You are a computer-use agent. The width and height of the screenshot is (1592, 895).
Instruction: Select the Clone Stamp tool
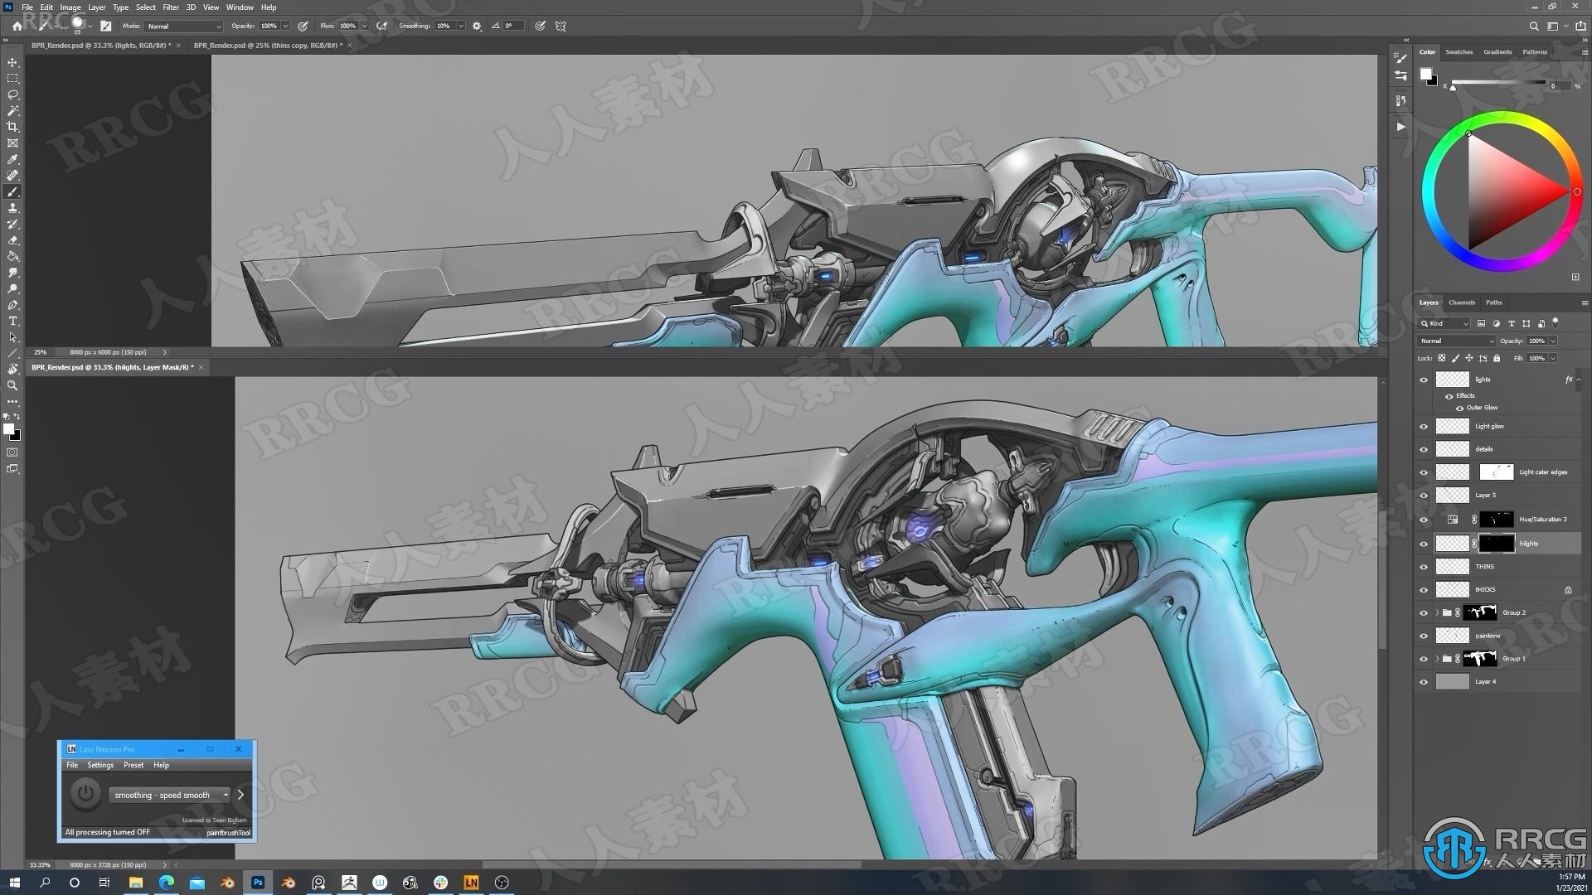tap(12, 208)
